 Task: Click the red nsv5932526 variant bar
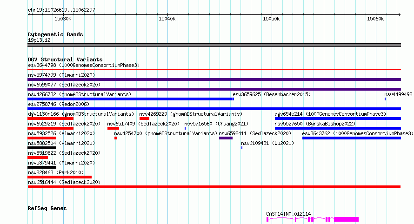tap(42, 138)
